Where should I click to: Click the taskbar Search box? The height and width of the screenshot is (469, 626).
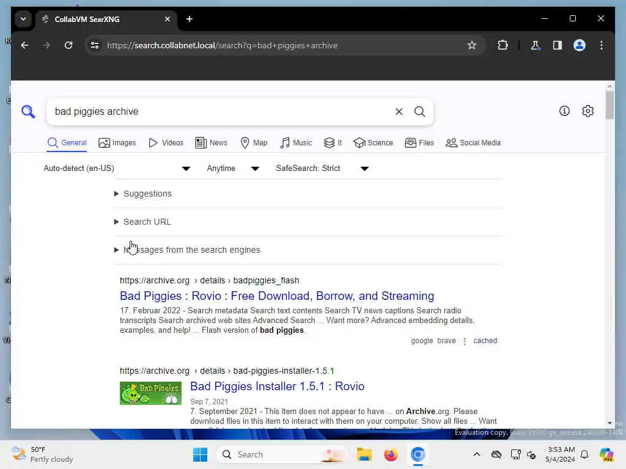[282, 454]
